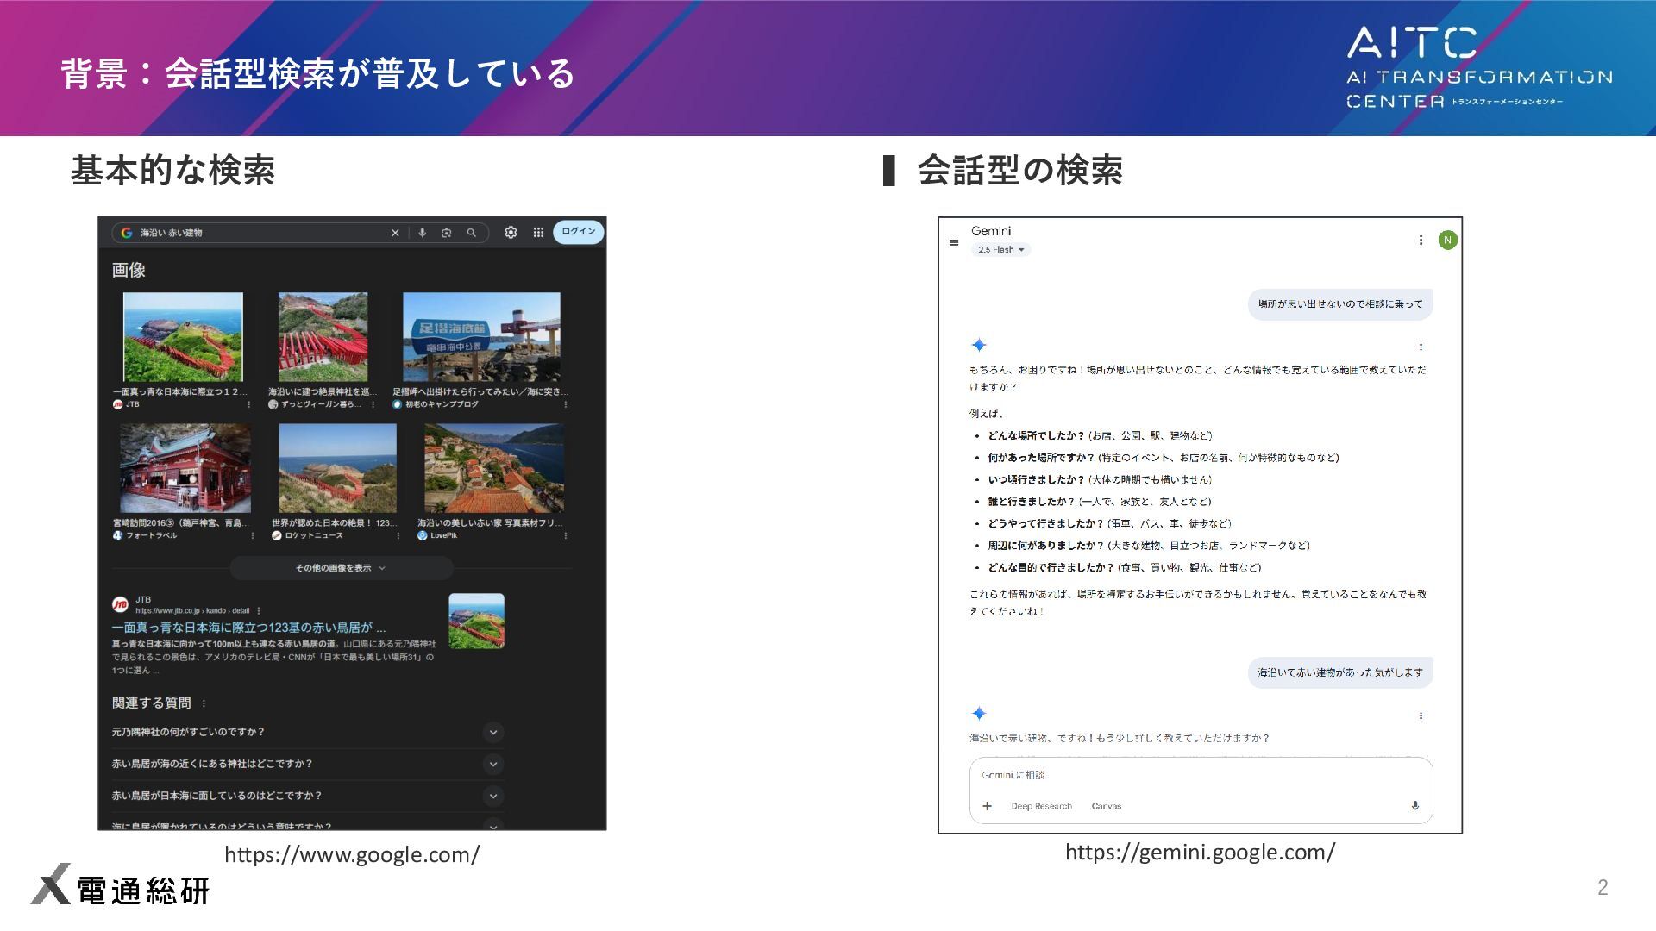The image size is (1656, 931).
Task: Click bullet text いつ頃行きましたか？
Action: point(1036,479)
